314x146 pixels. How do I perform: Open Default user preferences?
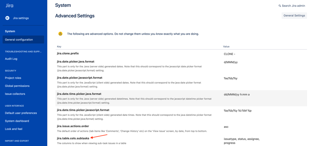21,113
